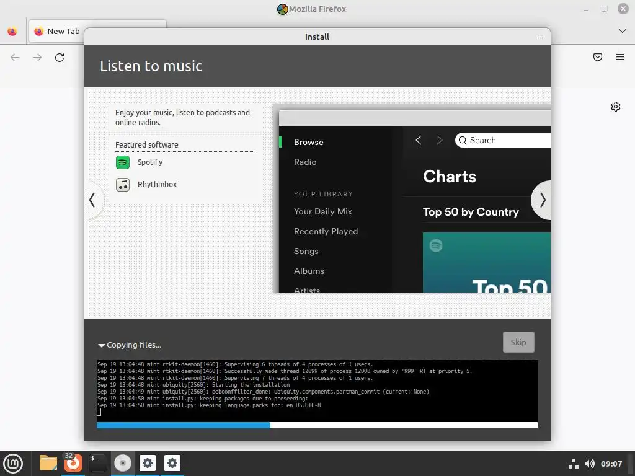This screenshot has width=635, height=476.
Task: Click the pinned Firefox tab icon
Action: pos(12,31)
